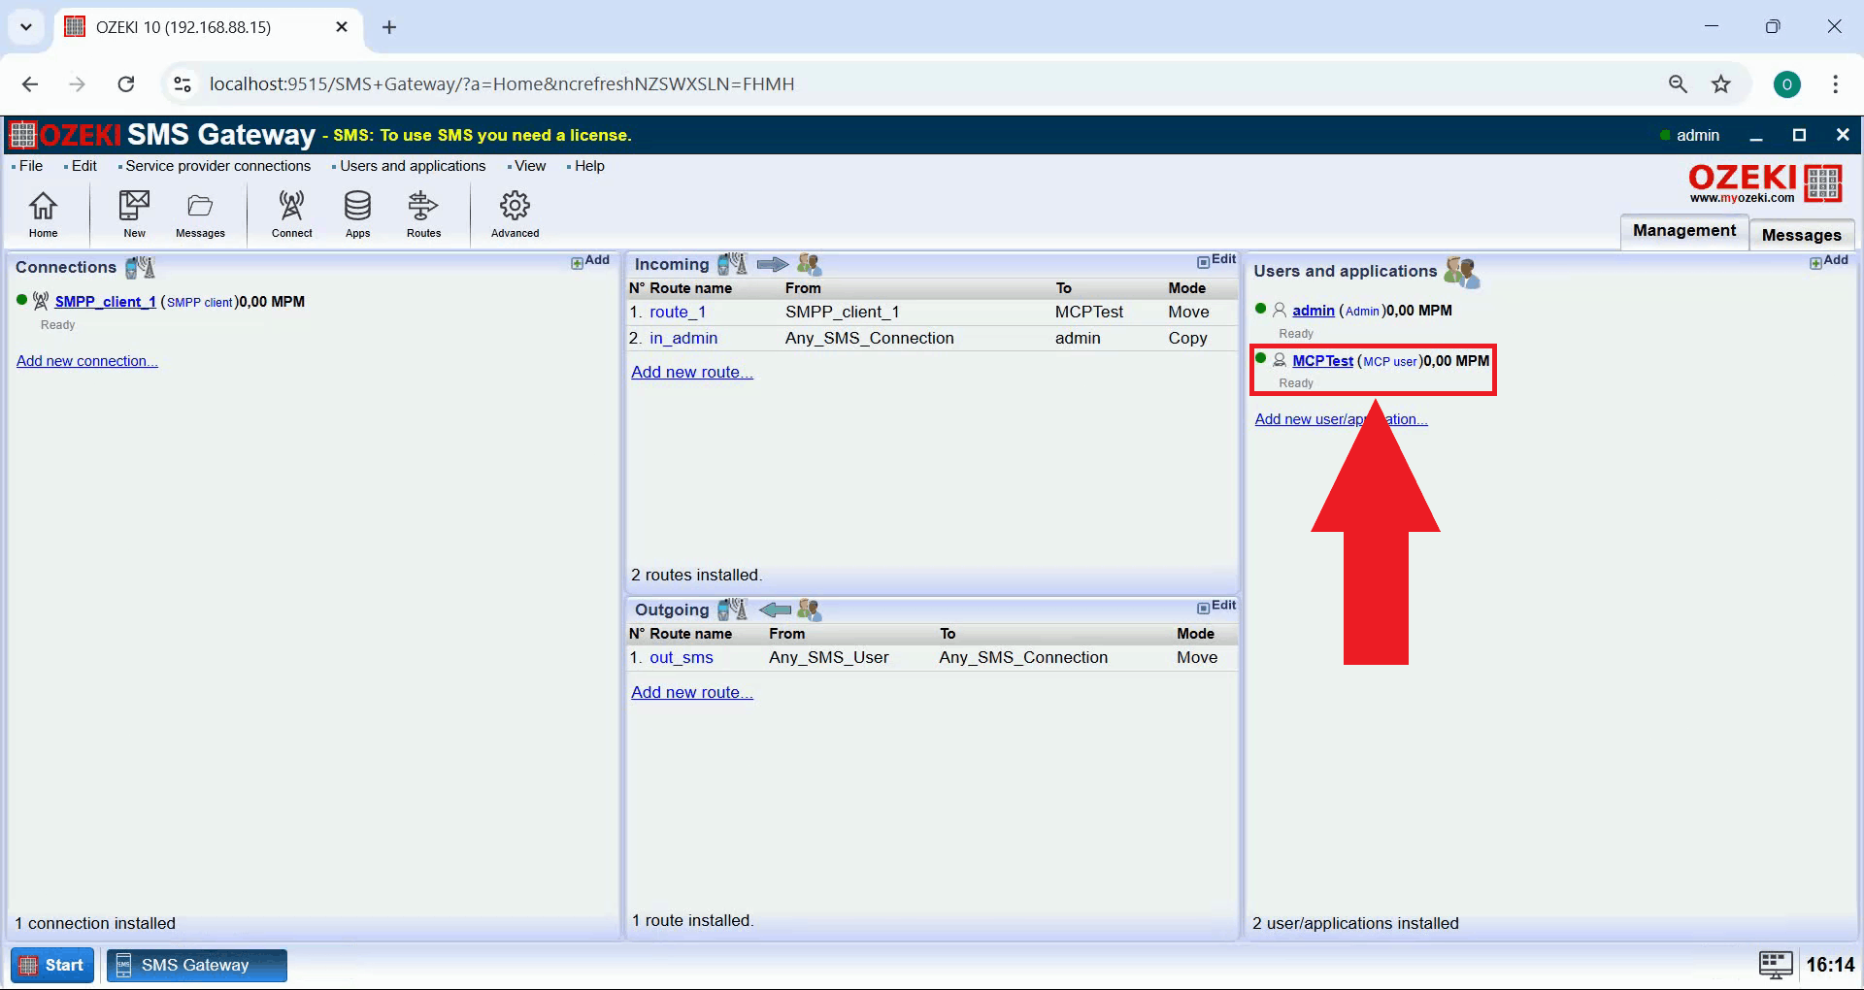
Task: Click the Any_SMS_User cell in out_sms row
Action: point(828,657)
